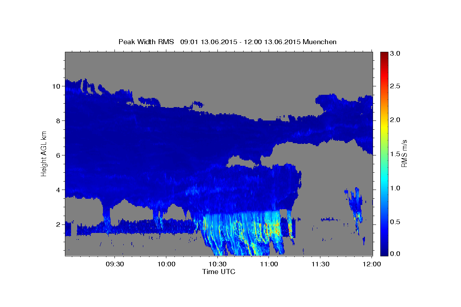Click the 10:00 time tick label

tap(166, 264)
